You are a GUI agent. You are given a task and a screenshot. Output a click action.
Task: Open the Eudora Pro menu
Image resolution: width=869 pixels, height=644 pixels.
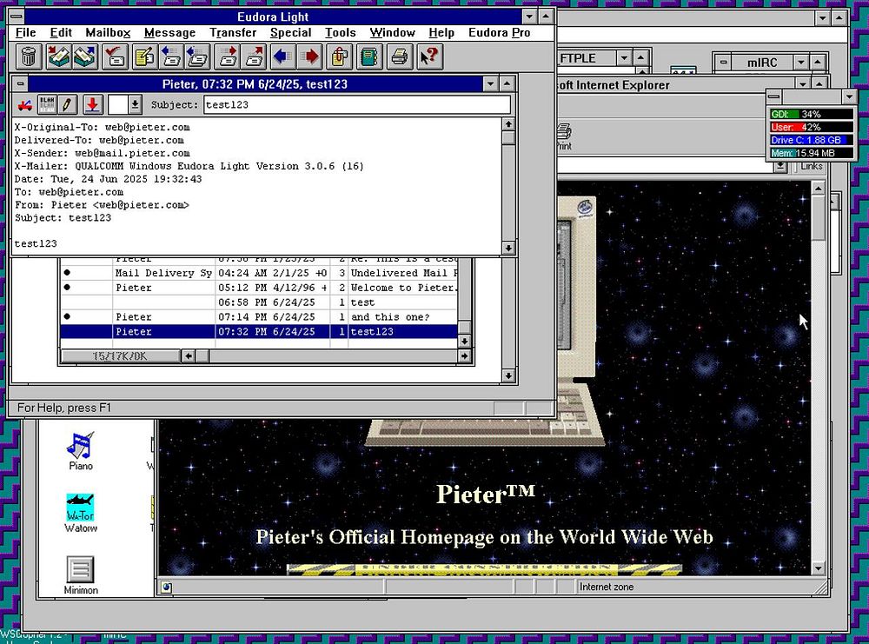coord(500,33)
